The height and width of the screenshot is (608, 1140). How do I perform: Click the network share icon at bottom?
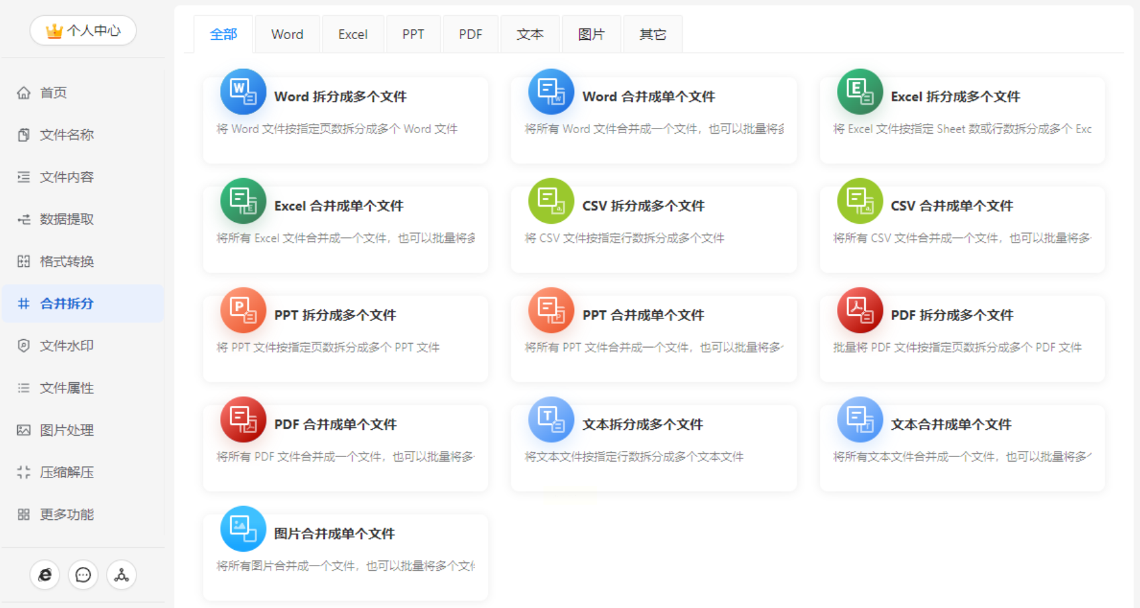click(x=121, y=575)
